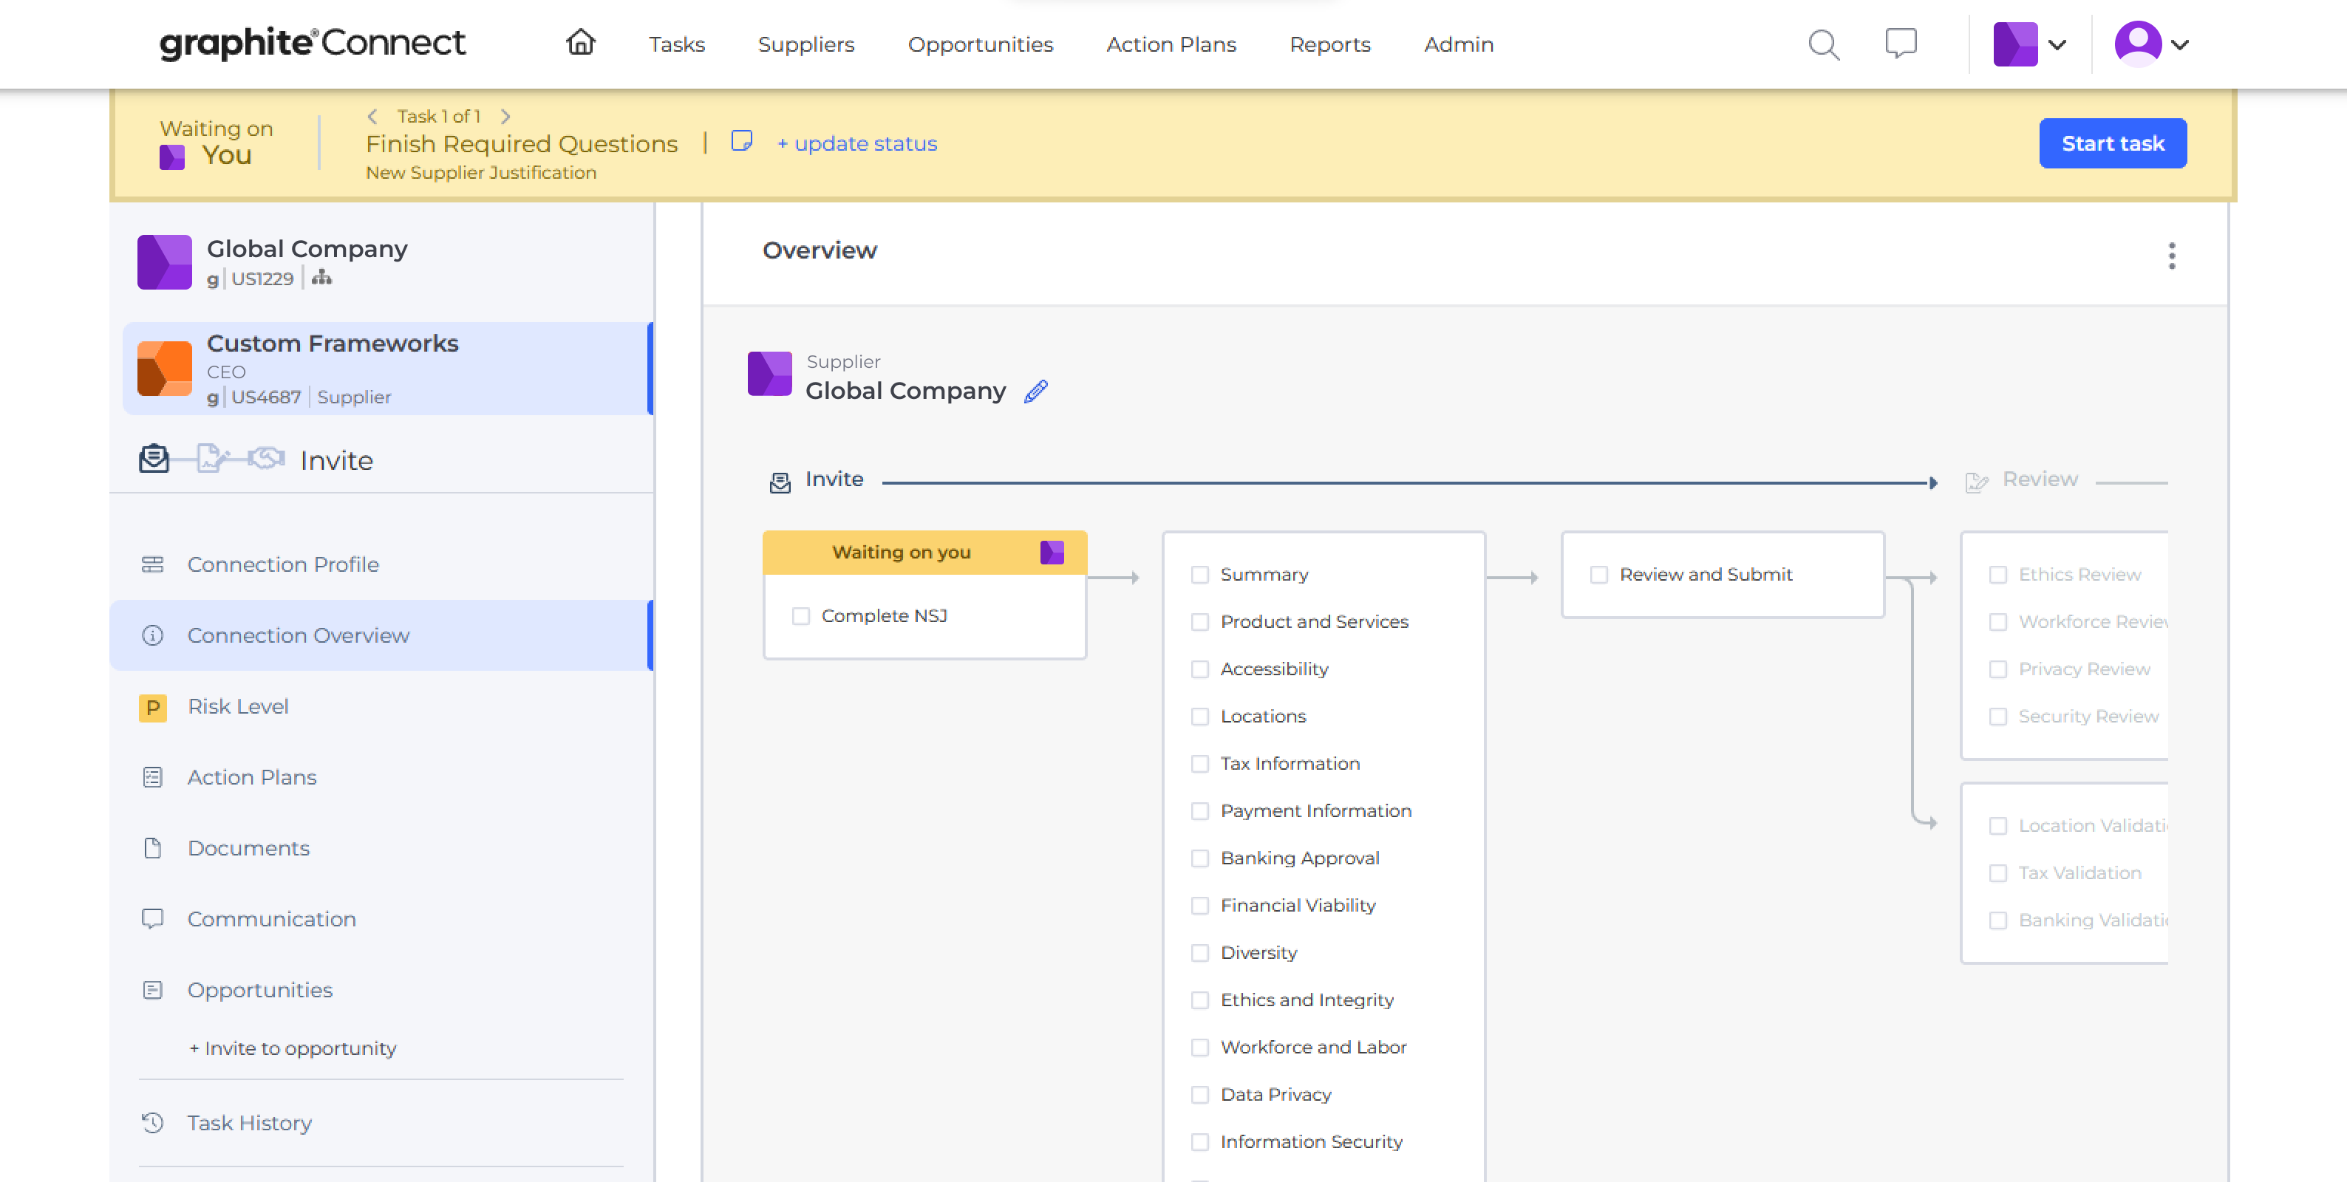Click the home icon in top navigation
2347x1182 pixels.
(582, 43)
